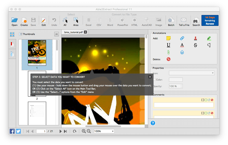Add a link annotation
The image size is (228, 145).
[x=182, y=38]
